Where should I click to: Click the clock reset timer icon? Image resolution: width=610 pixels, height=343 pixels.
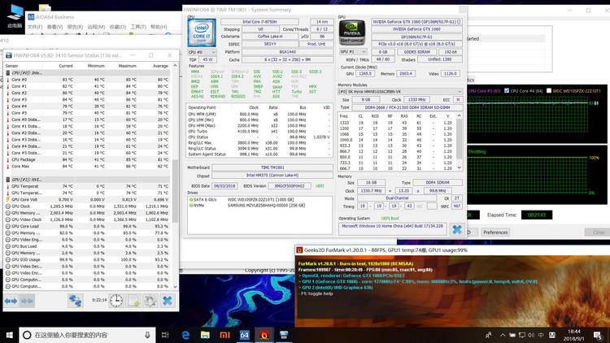(115, 300)
